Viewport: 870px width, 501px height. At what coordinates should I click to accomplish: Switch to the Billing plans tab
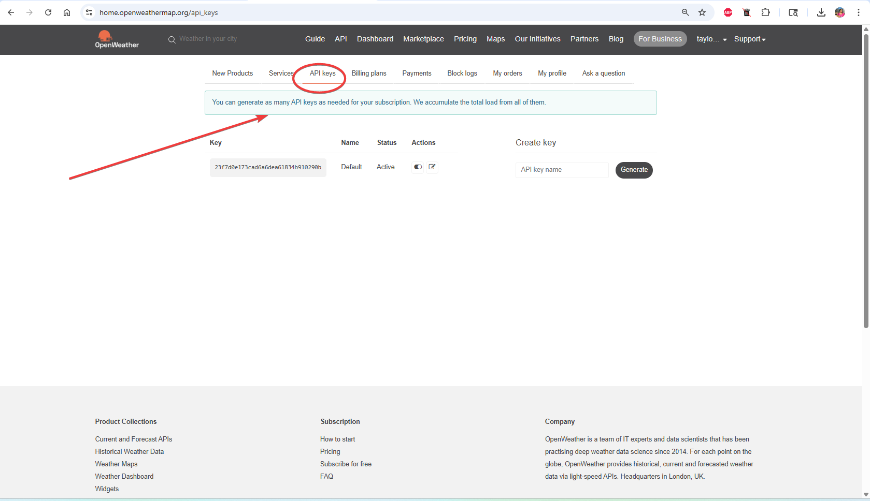369,73
